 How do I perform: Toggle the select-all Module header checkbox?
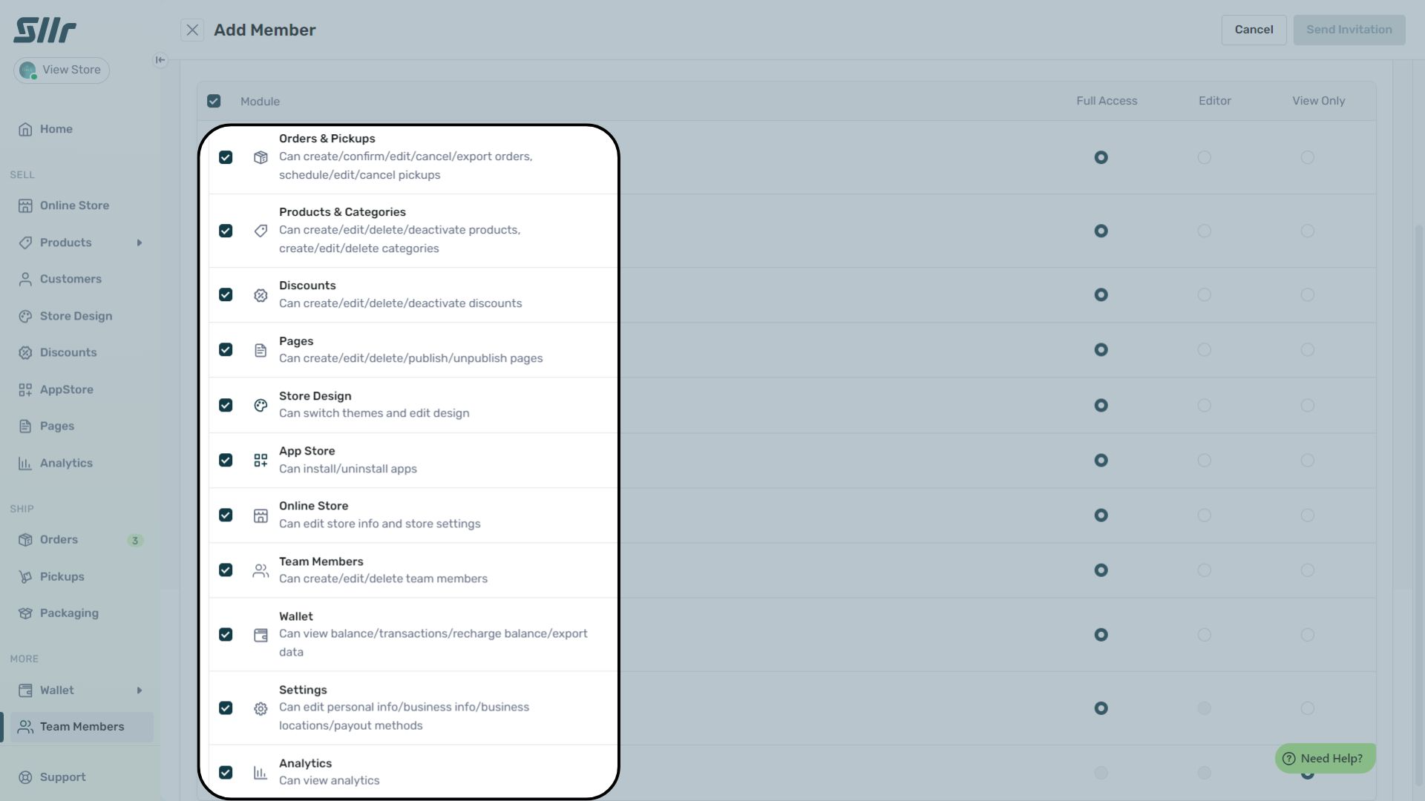click(x=214, y=101)
